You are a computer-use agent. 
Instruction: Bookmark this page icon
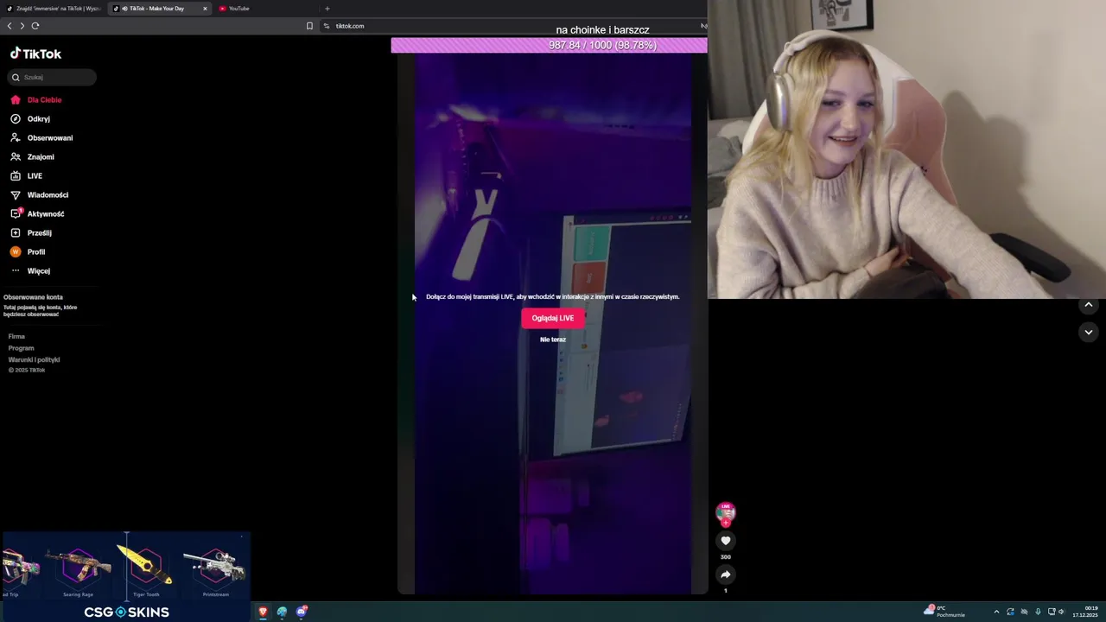(309, 26)
